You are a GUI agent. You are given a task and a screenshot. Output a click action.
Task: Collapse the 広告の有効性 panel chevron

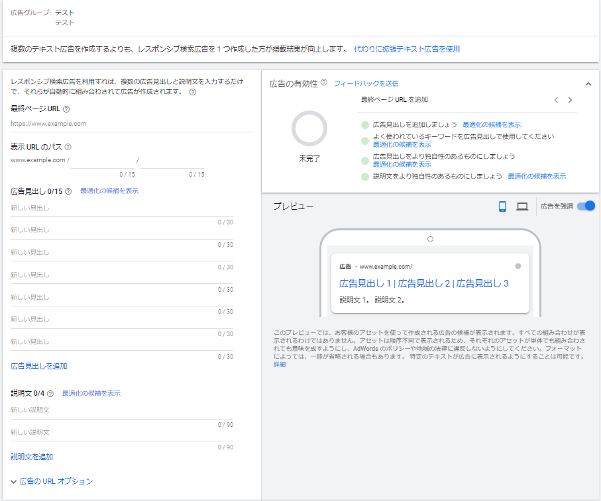[588, 84]
